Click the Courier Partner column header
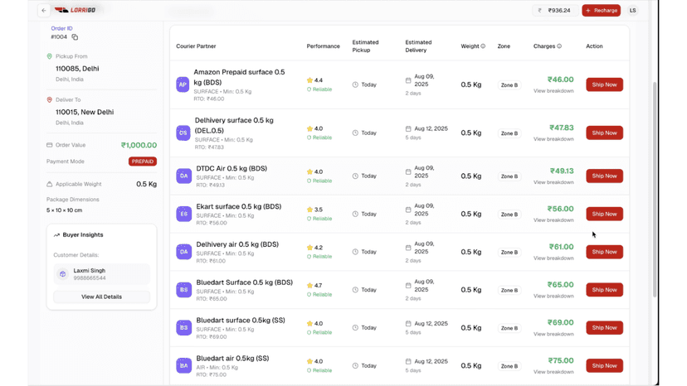Screen dimensions: 687x386 (196, 46)
